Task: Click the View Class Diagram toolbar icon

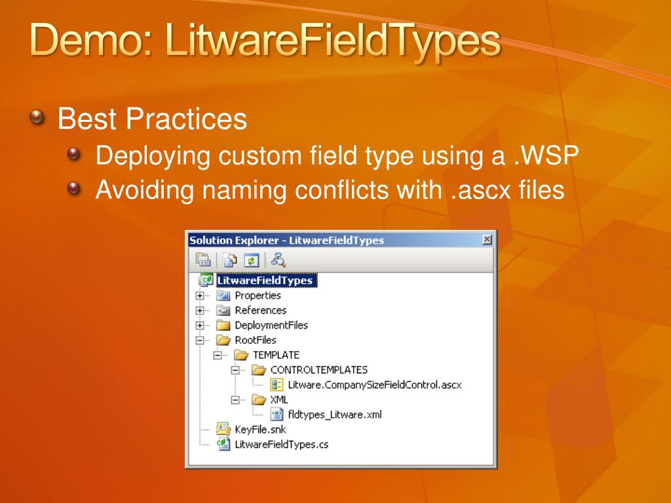Action: click(x=278, y=260)
